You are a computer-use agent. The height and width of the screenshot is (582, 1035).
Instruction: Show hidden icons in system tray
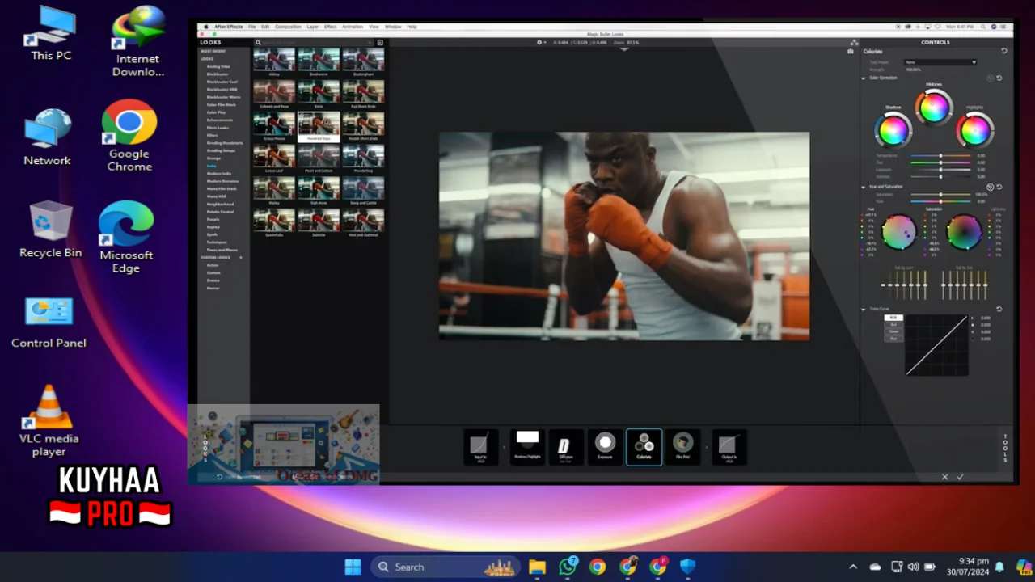[x=852, y=567]
